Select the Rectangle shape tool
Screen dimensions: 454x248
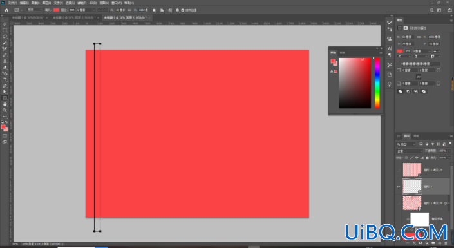pos(5,98)
